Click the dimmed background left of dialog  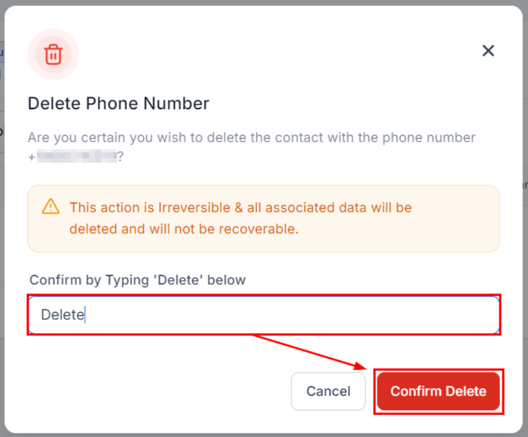pyautogui.click(x=2, y=244)
